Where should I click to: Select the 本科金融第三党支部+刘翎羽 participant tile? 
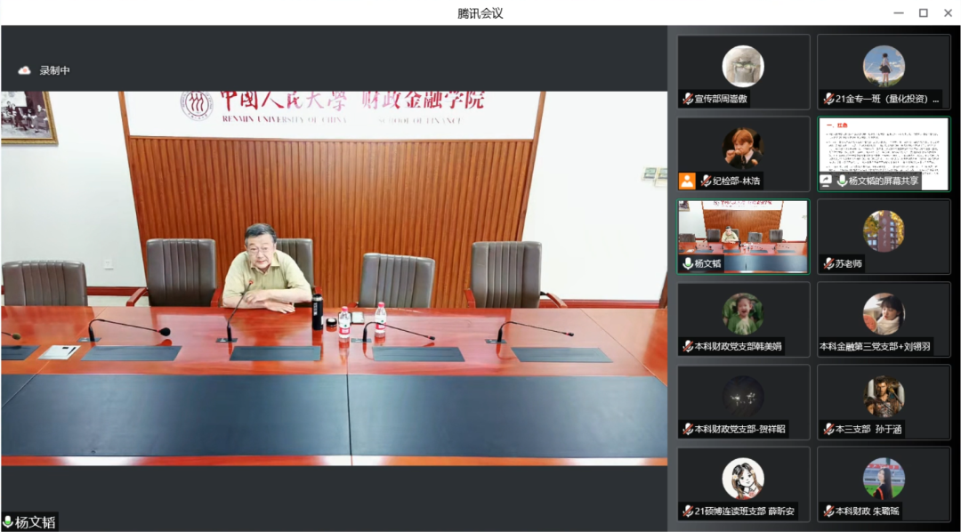[x=884, y=319]
